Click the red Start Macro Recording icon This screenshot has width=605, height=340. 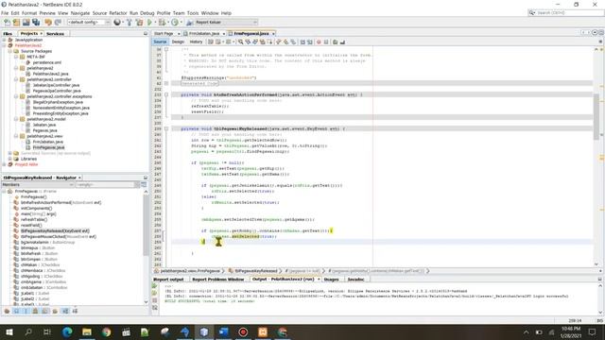[319, 42]
